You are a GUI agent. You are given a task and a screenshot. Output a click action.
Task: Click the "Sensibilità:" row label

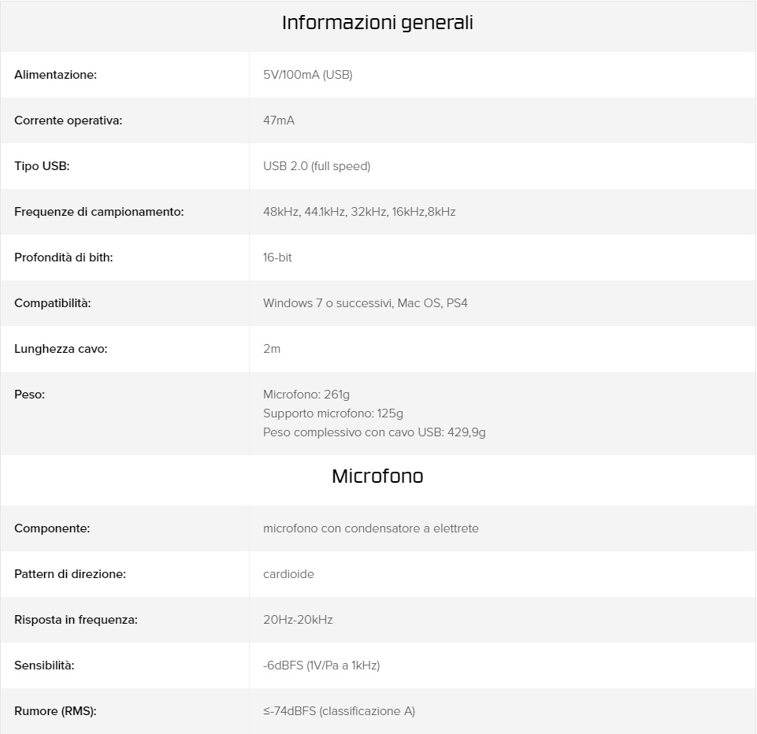(44, 665)
